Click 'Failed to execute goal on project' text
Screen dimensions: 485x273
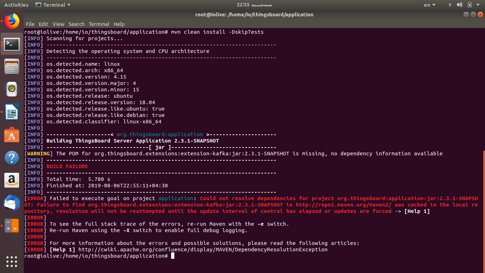[x=102, y=198]
